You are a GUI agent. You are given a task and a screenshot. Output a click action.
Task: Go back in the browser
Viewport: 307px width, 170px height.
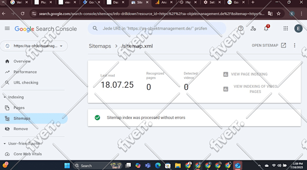(4, 14)
